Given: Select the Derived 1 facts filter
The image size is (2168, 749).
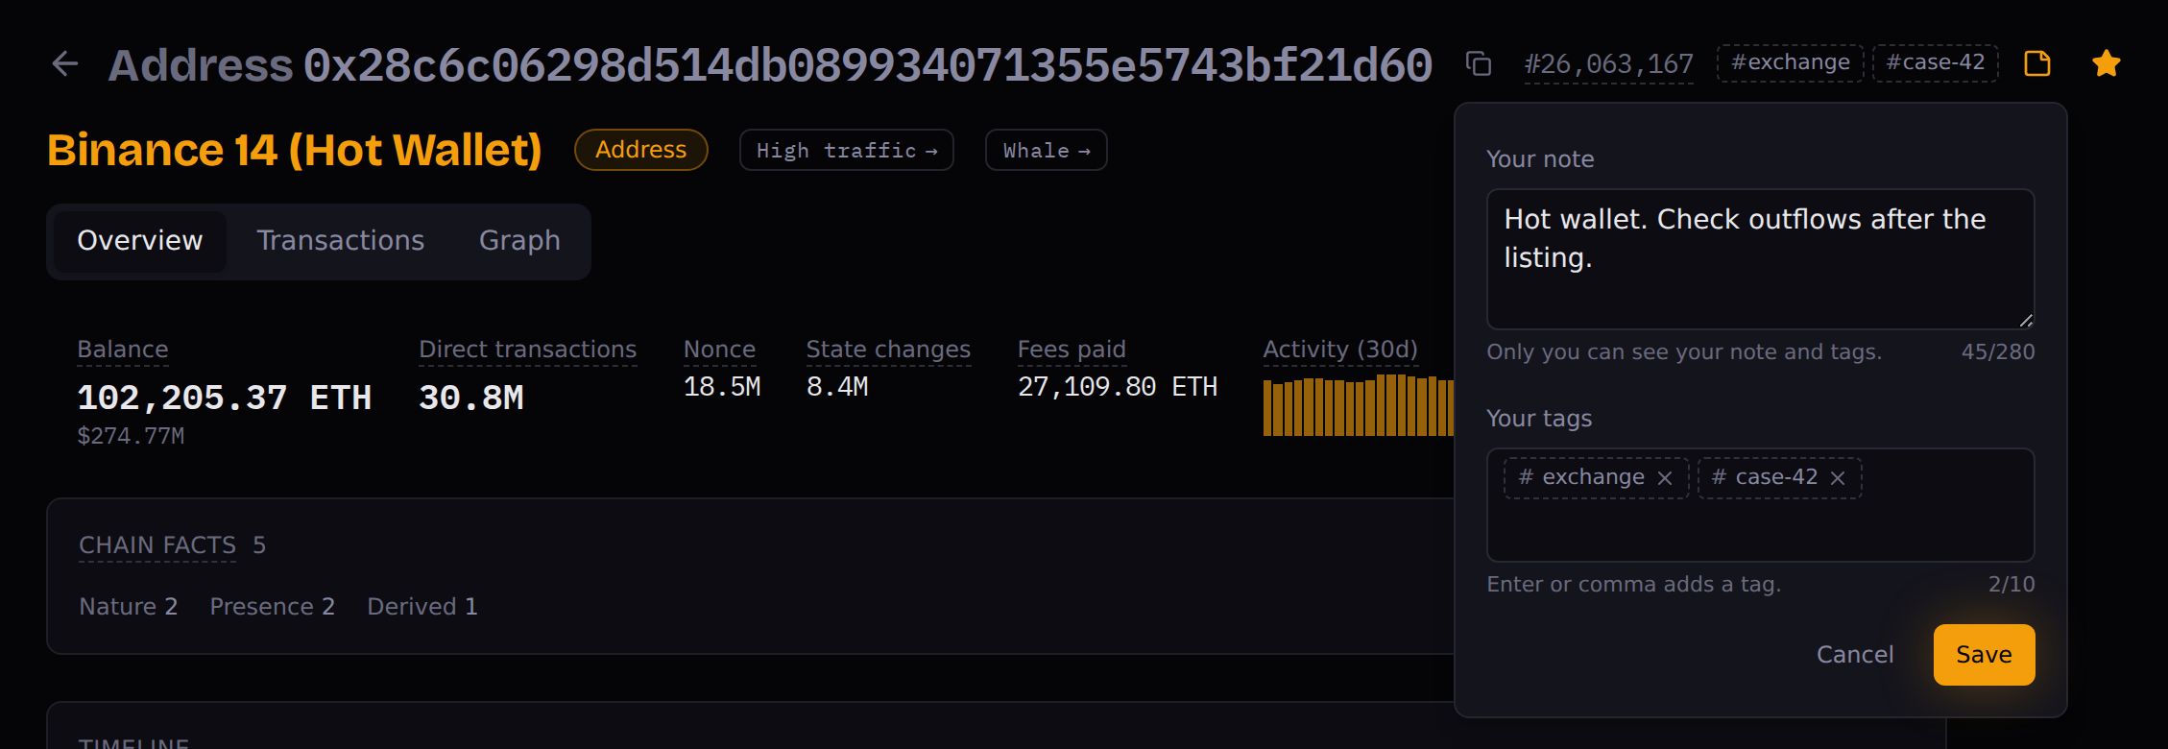Looking at the screenshot, I should click(422, 607).
